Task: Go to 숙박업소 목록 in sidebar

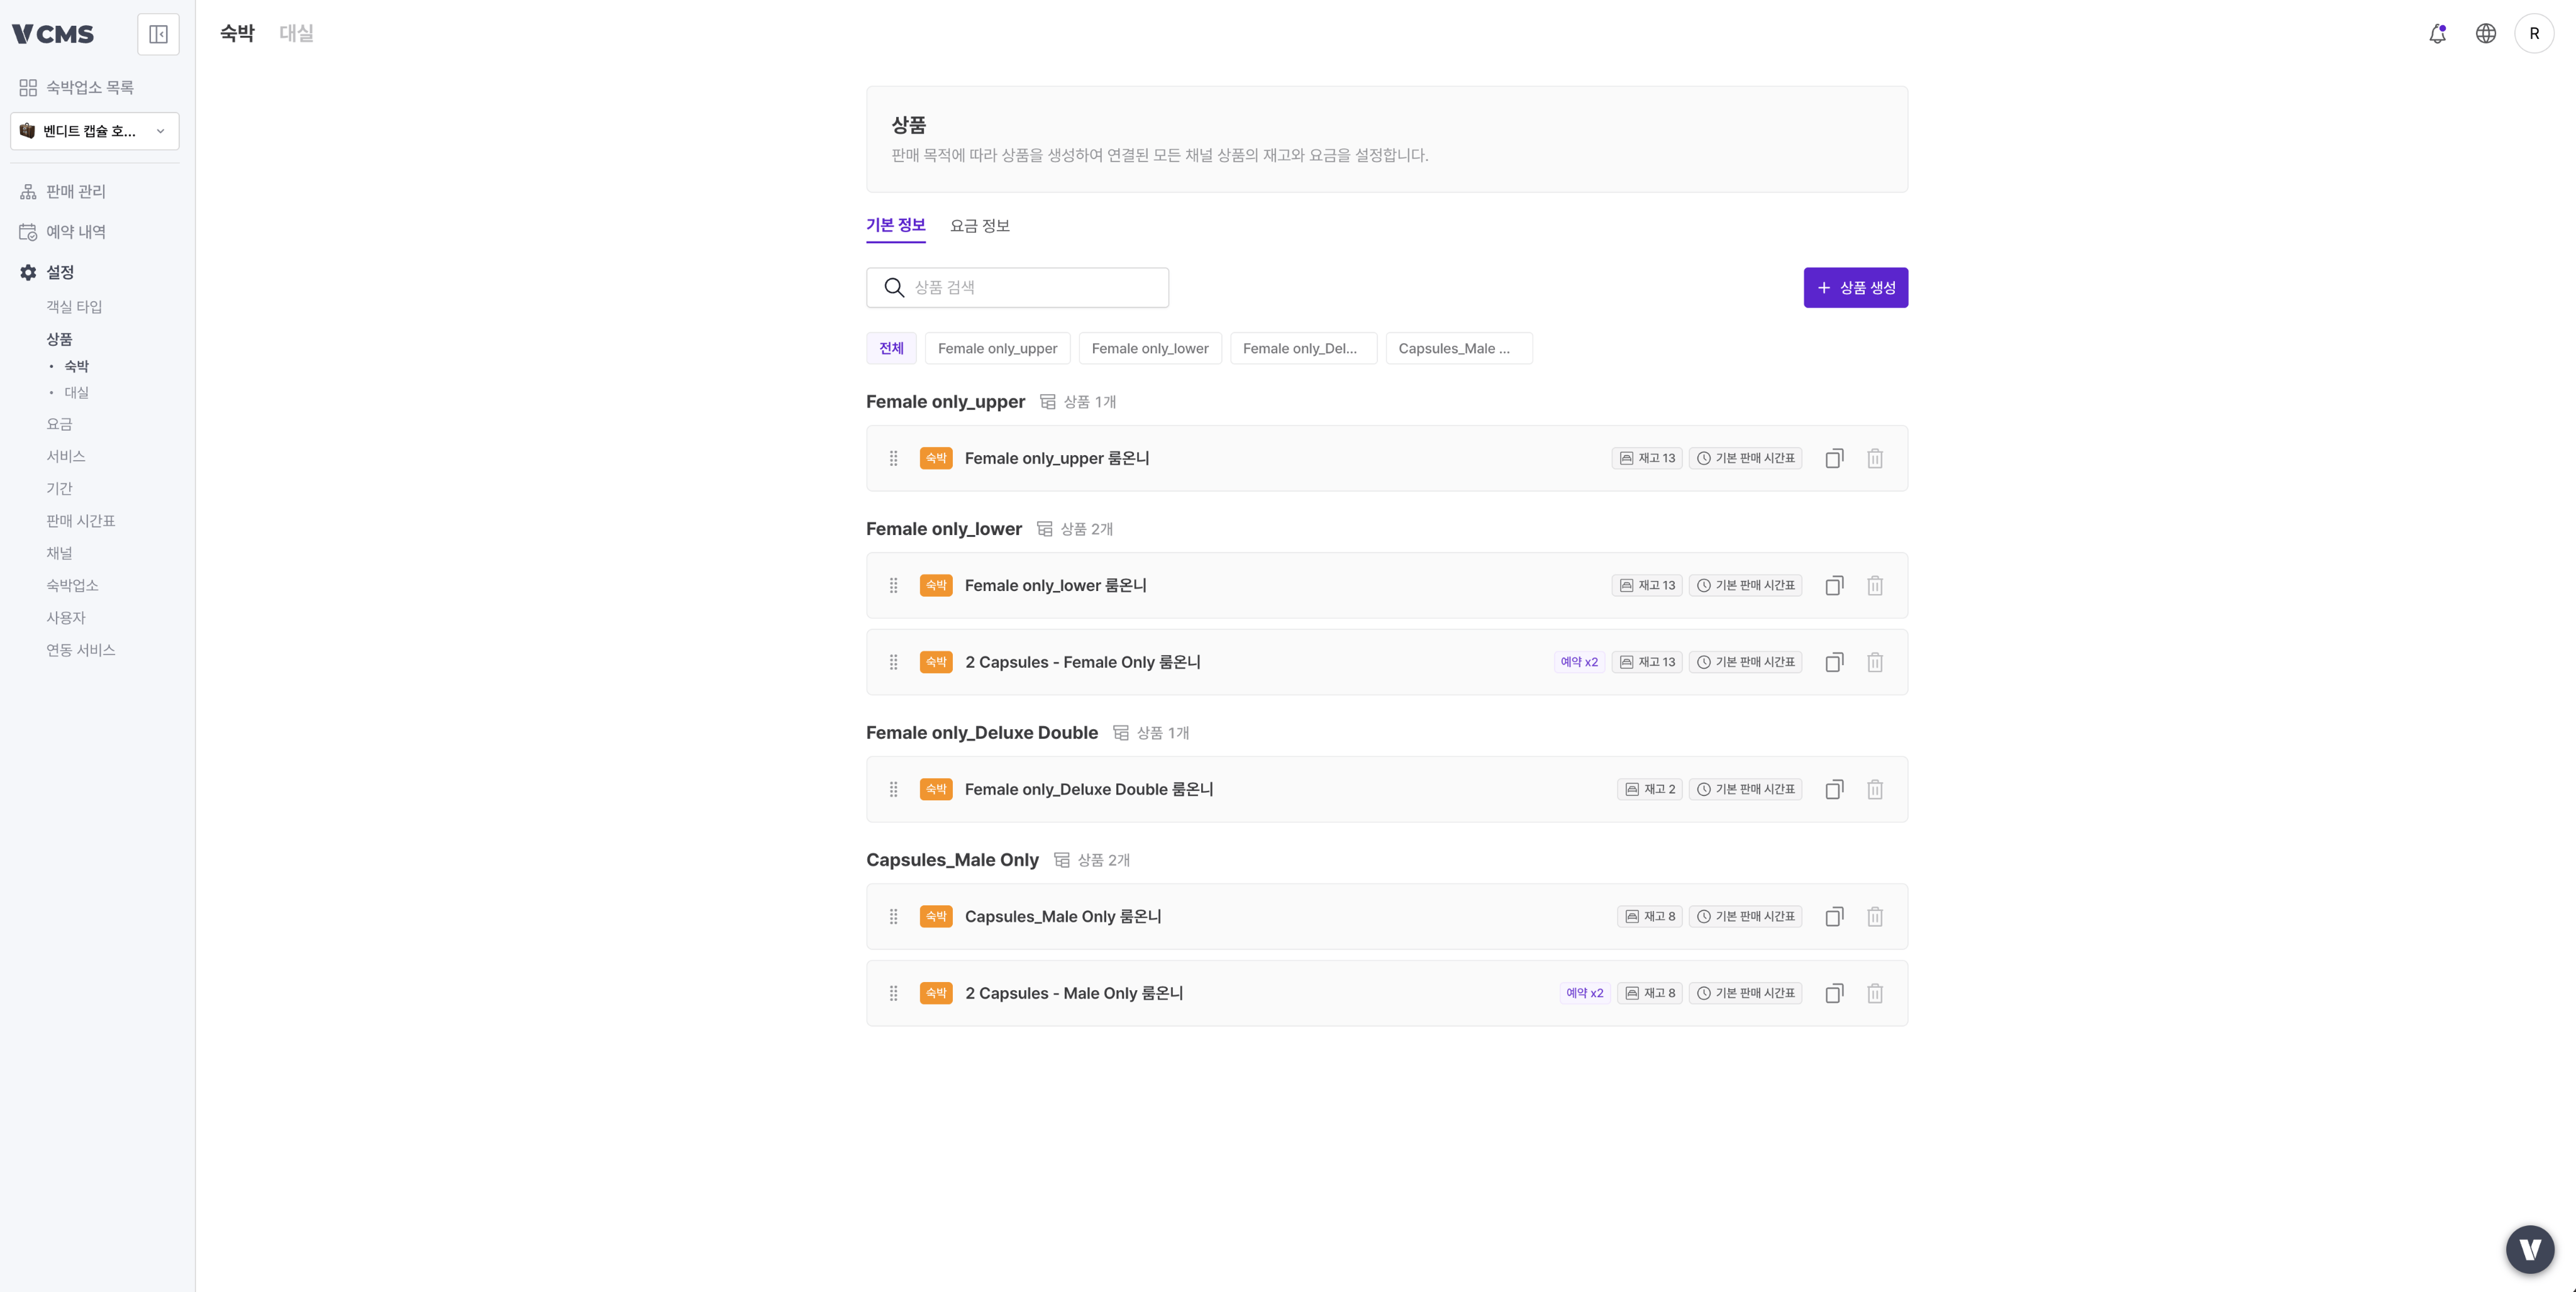Action: click(77, 88)
